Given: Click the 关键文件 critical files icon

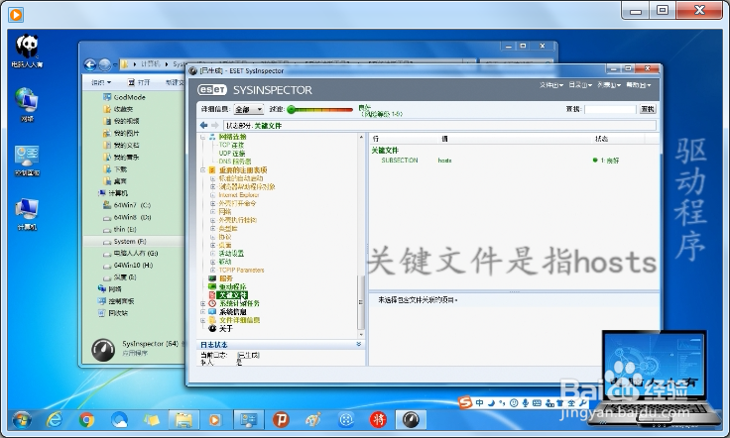Looking at the screenshot, I should tap(212, 295).
